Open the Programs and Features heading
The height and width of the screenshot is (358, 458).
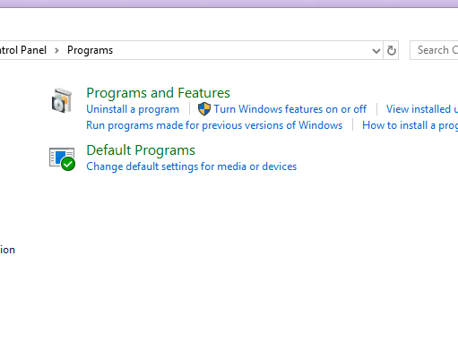(158, 93)
